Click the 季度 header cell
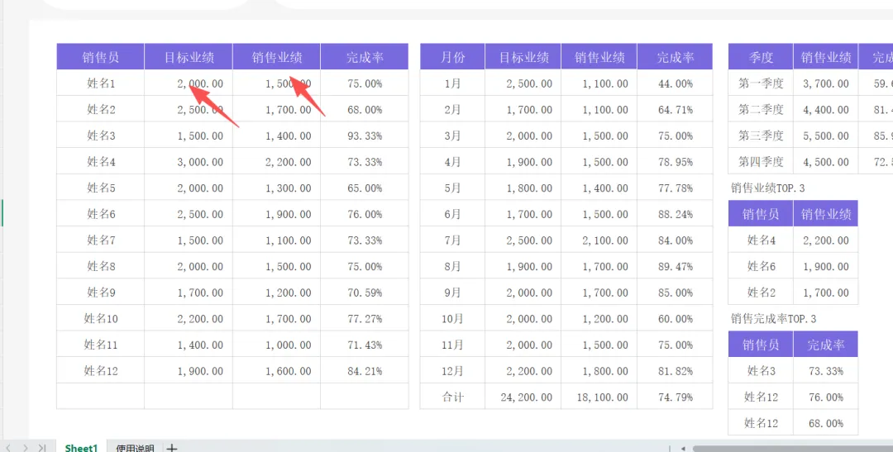This screenshot has height=452, width=893. pyautogui.click(x=761, y=57)
